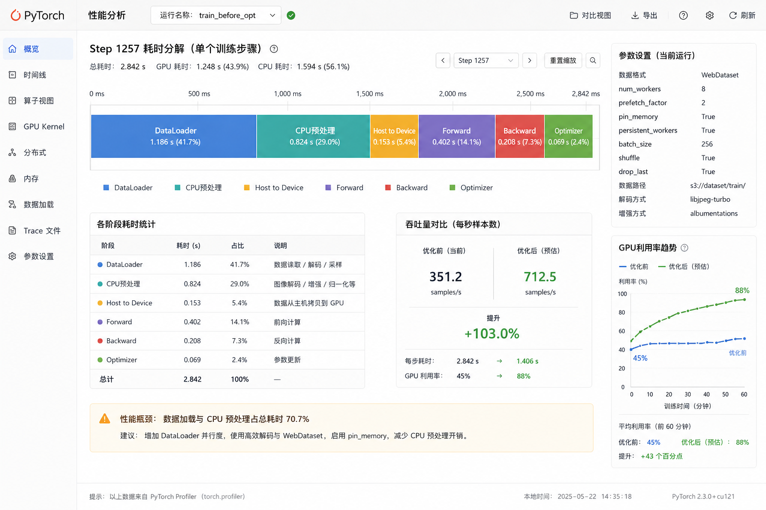Click the help icon beside the Step 1257 title
The image size is (766, 510).
tap(274, 49)
